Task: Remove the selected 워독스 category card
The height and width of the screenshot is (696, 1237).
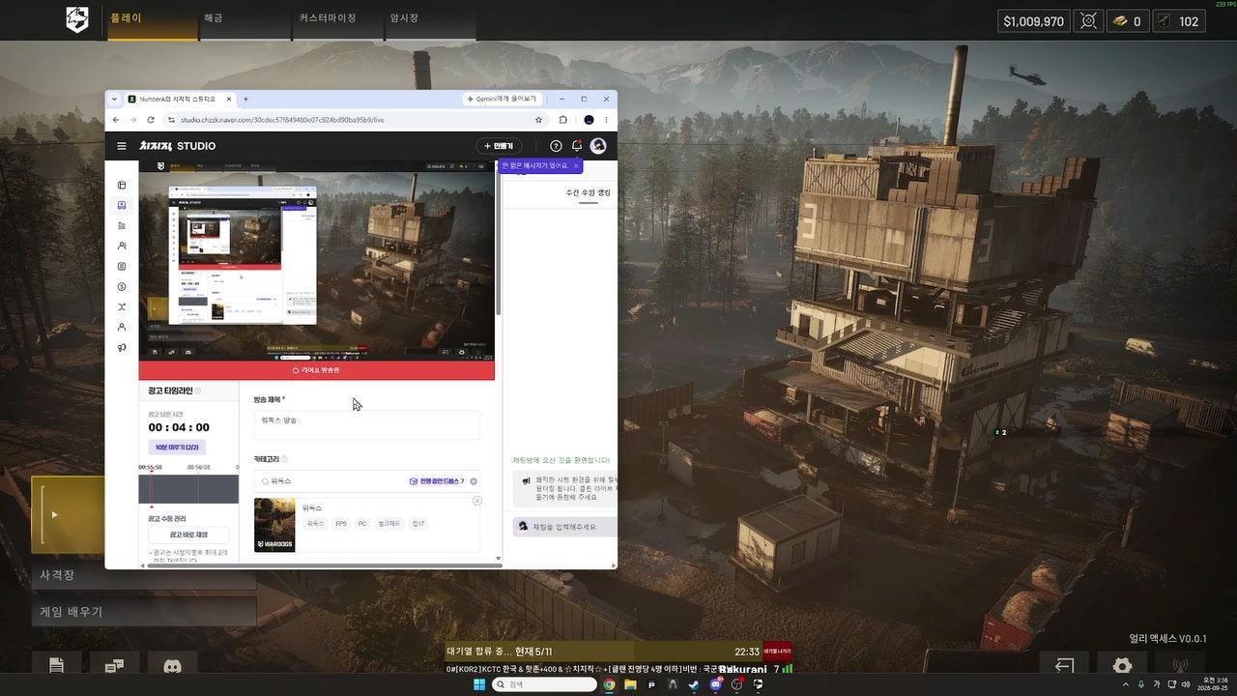Action: 476,501
